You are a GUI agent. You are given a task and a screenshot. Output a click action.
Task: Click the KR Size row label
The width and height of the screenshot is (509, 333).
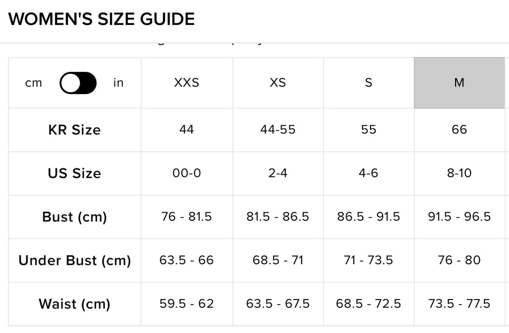point(75,130)
